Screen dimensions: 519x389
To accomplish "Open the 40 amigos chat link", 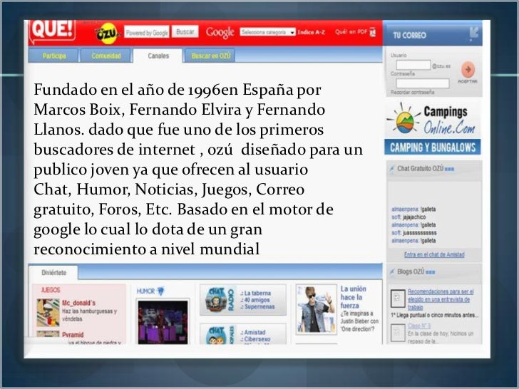I will click(x=257, y=300).
